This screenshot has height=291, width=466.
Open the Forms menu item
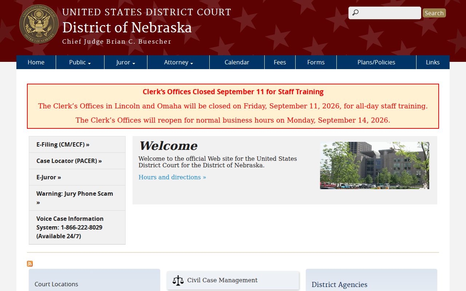coord(316,62)
